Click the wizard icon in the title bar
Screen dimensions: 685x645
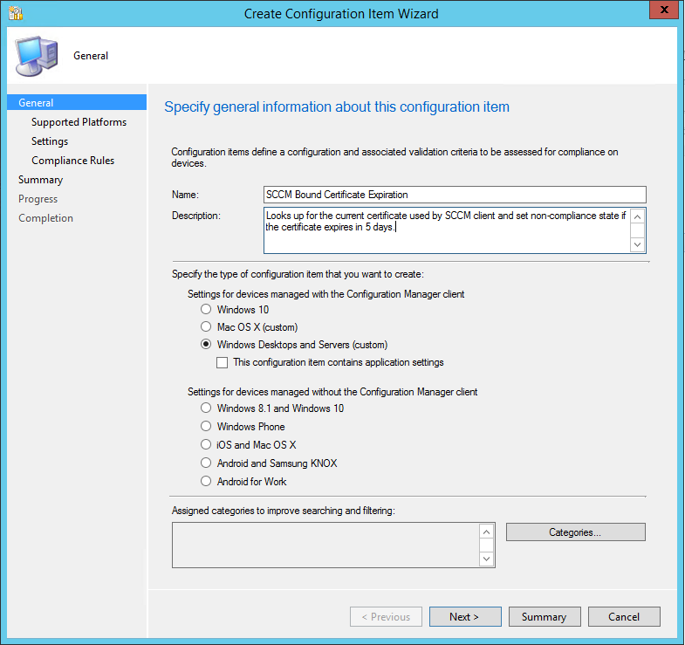[15, 13]
